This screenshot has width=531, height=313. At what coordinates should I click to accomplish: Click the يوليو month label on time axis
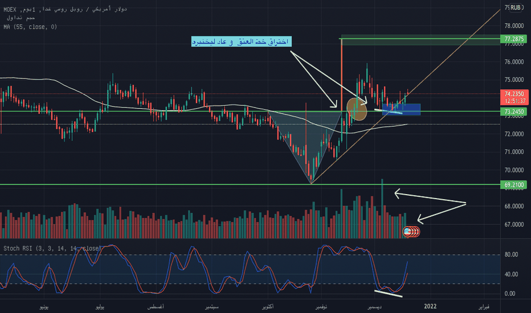point(100,307)
